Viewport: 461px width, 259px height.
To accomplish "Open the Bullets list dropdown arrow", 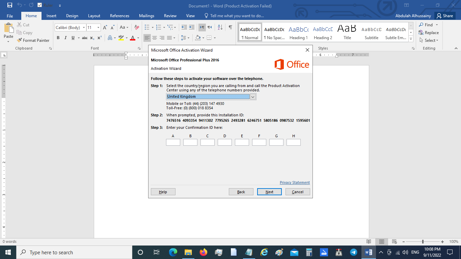I will coord(153,28).
